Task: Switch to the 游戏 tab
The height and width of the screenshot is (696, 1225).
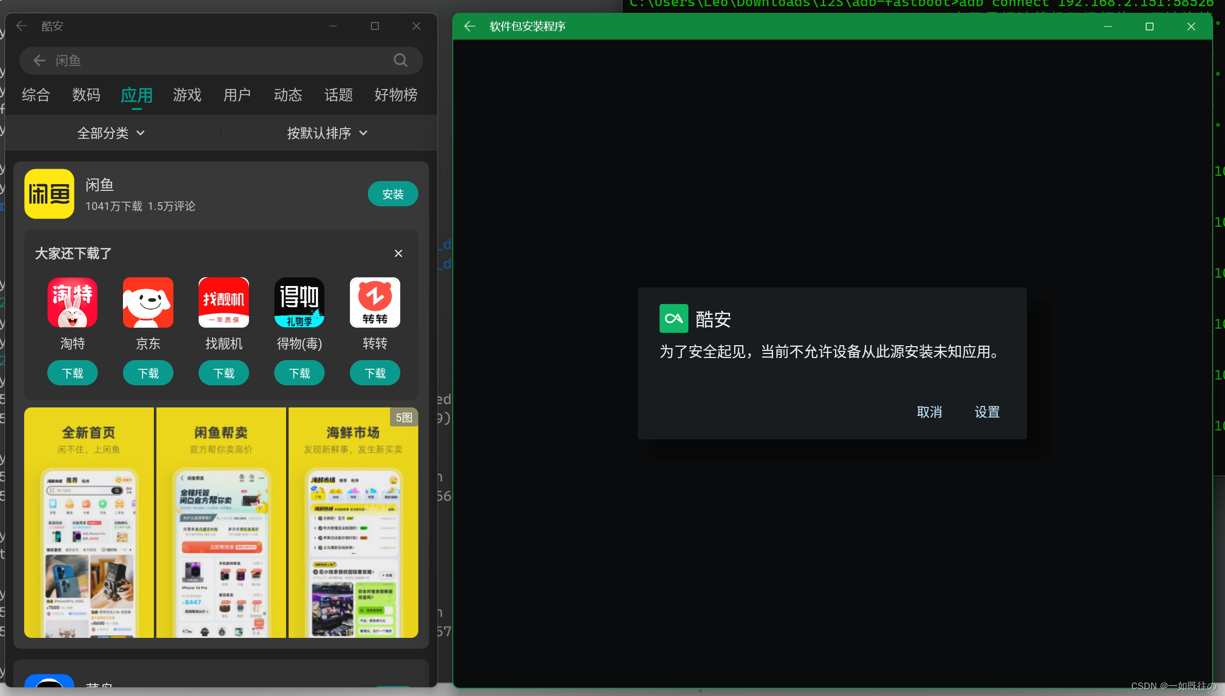Action: point(187,95)
